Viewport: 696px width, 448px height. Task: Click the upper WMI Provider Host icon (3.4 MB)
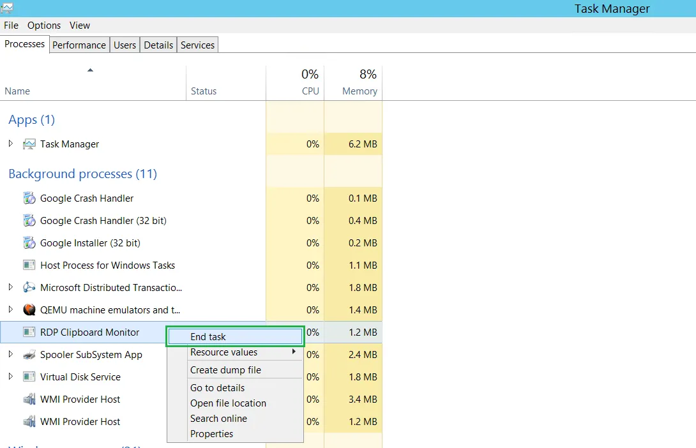point(29,399)
